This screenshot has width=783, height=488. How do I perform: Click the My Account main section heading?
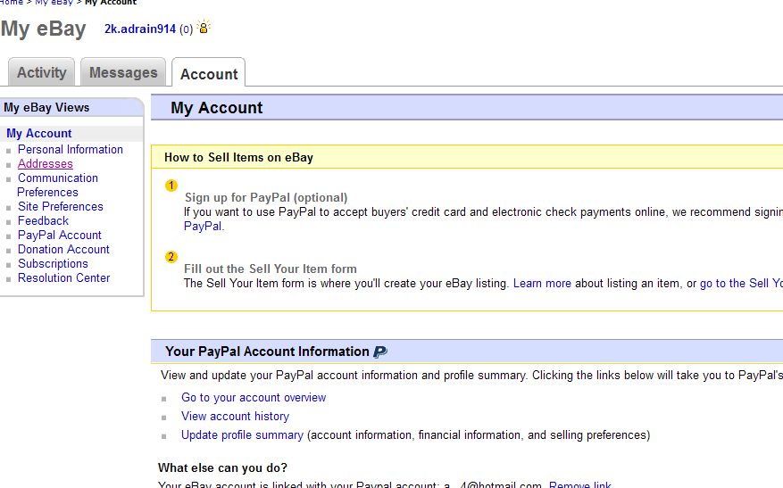[217, 108]
